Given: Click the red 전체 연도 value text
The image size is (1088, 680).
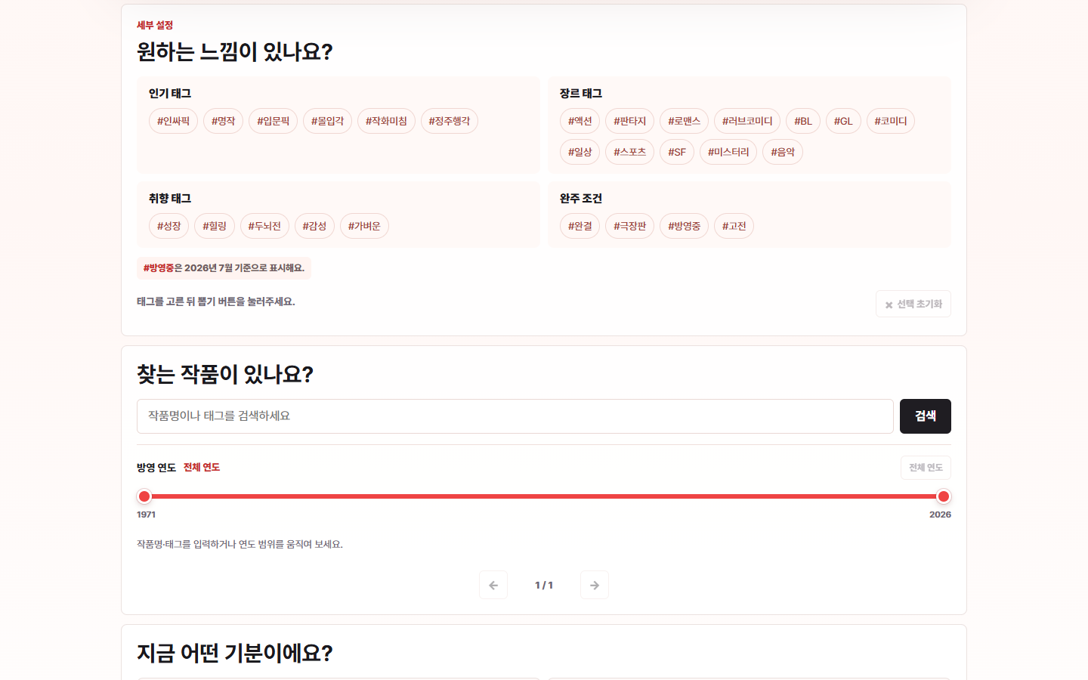Looking at the screenshot, I should click(202, 468).
